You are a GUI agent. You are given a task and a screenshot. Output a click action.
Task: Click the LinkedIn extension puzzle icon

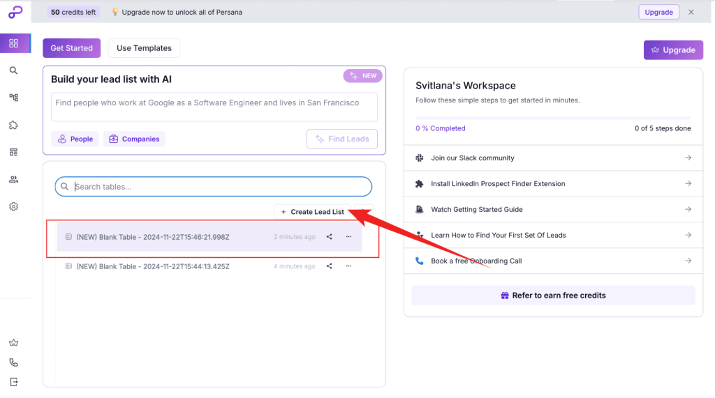tap(420, 183)
